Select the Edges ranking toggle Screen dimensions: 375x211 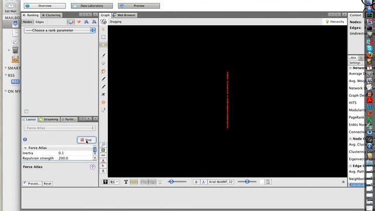tap(40, 22)
